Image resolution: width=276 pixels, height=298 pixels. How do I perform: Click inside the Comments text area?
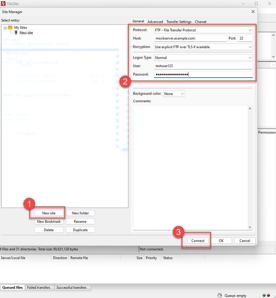click(x=191, y=168)
